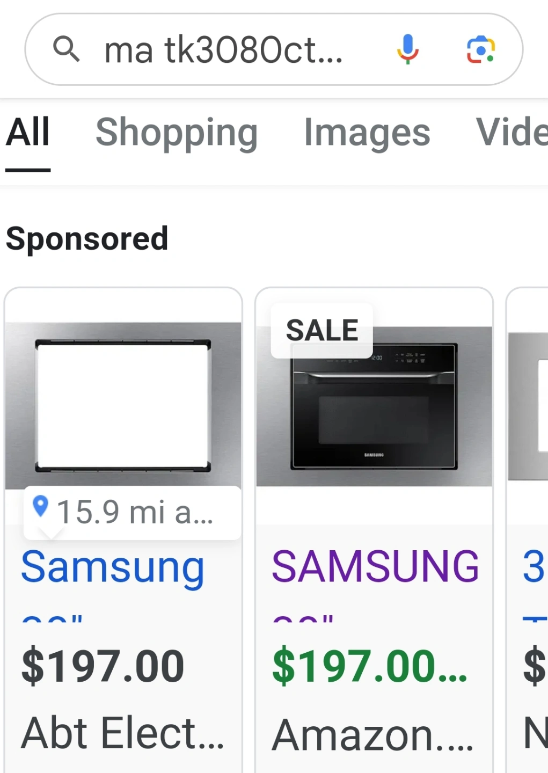Image resolution: width=548 pixels, height=773 pixels.
Task: Open the black Samsung microwave image
Action: (374, 406)
